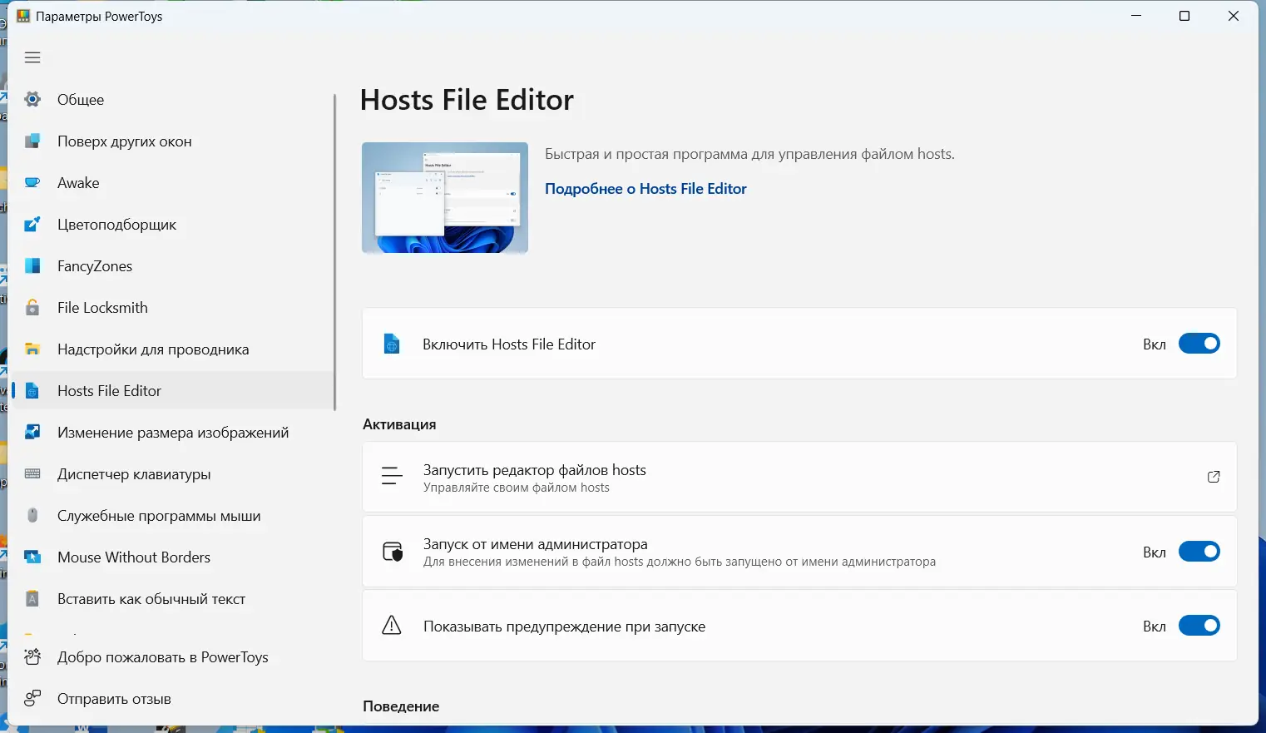Screen dimensions: 1266x733
Task: Click the Активация section heading
Action: pyautogui.click(x=399, y=424)
